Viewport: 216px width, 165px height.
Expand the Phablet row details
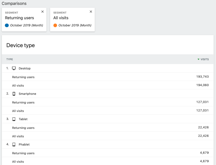24,144
